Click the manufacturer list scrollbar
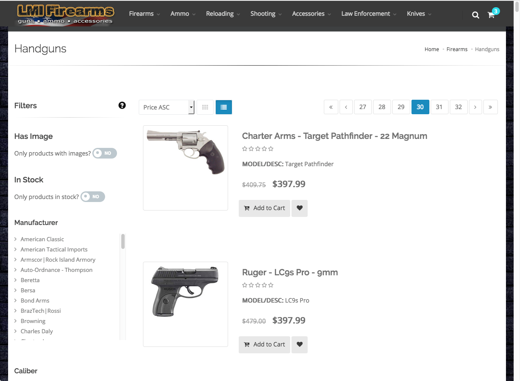 coord(123,241)
